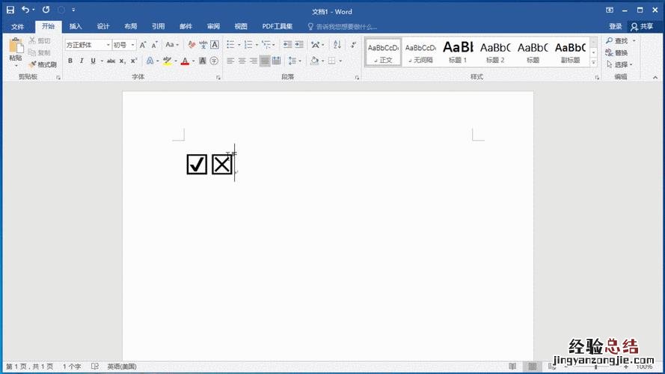Click the Undo arrow in the quick access toolbar
The width and height of the screenshot is (665, 374).
26,10
